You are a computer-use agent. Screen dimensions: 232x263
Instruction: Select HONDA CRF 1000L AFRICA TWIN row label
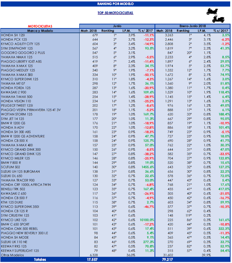[26, 185]
